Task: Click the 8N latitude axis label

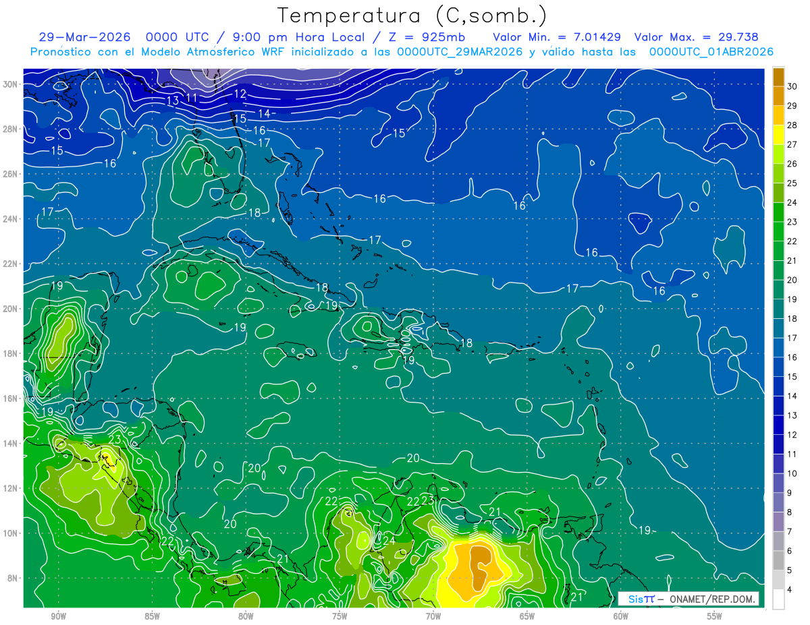Action: click(x=12, y=578)
